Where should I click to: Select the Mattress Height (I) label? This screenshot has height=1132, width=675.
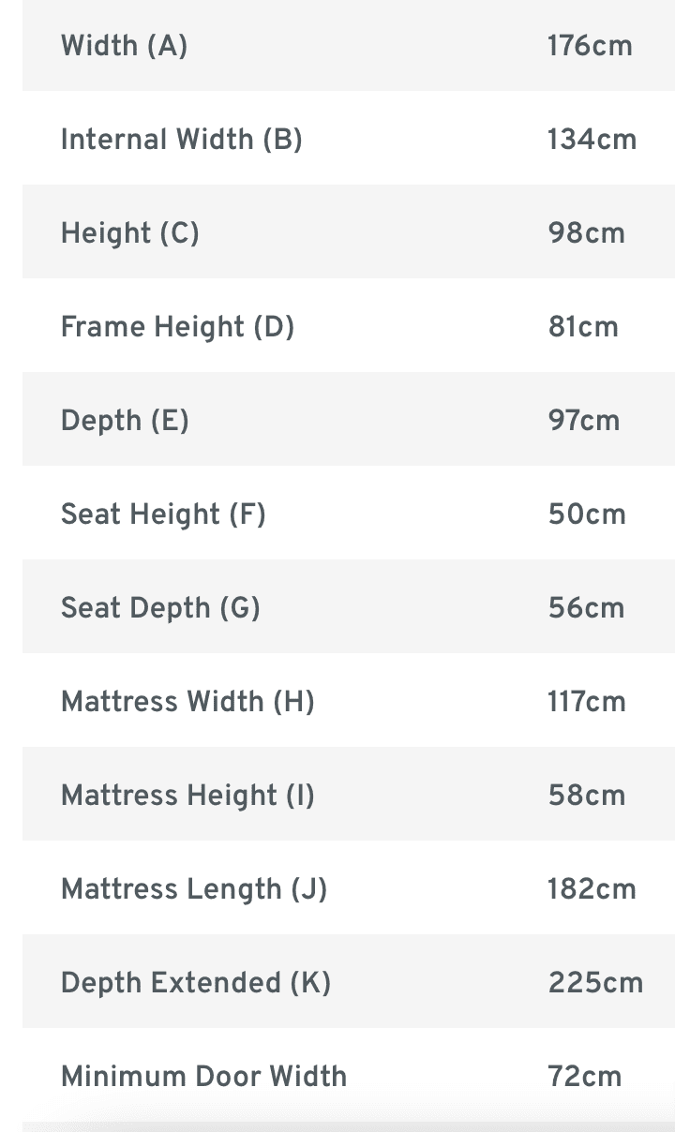[x=187, y=796]
